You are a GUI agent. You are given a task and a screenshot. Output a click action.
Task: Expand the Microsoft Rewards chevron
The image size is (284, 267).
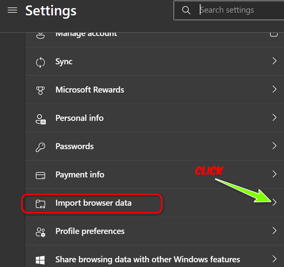275,90
